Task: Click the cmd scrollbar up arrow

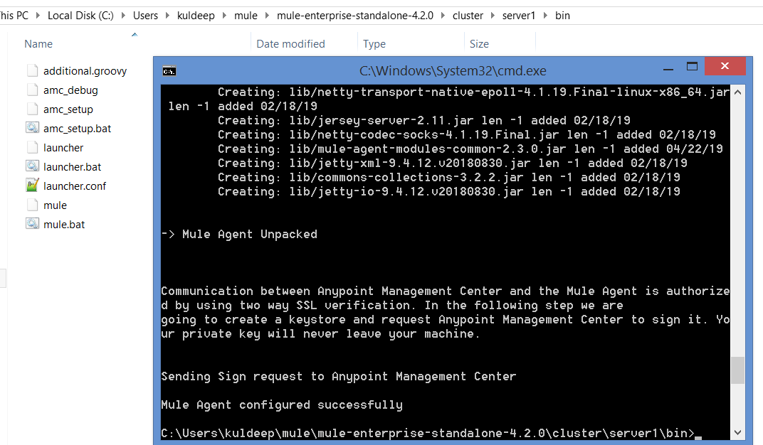Action: pyautogui.click(x=737, y=92)
